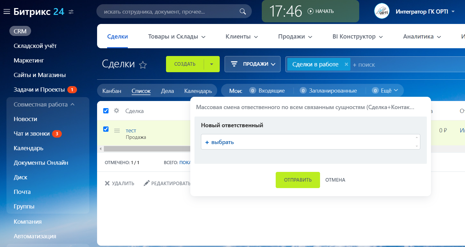Click ОТМЕНА in the dialog
This screenshot has height=247, width=465.
click(x=335, y=180)
